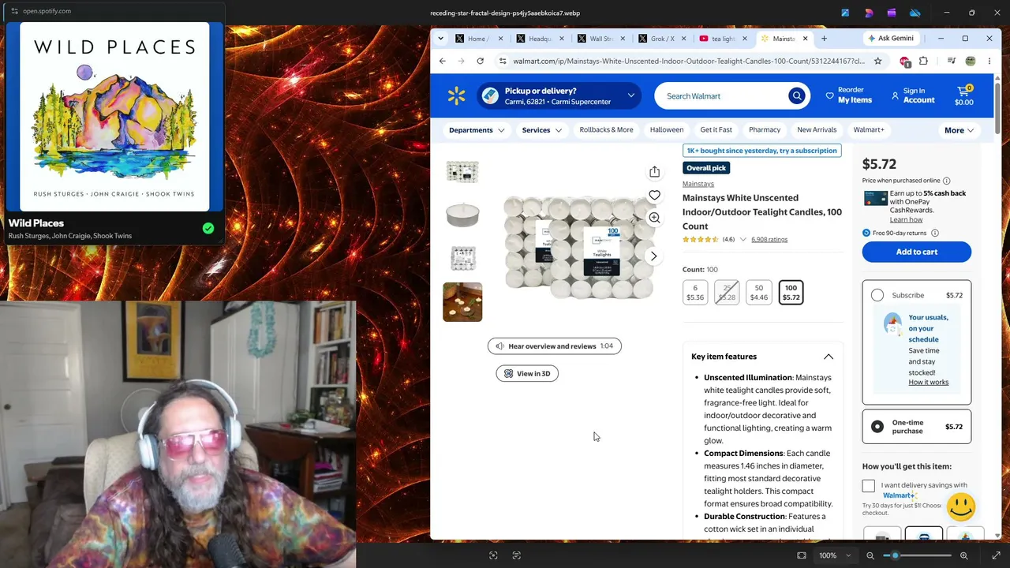The image size is (1010, 568).
Task: Click the price info icon beside 'Price when purchased online'
Action: click(x=946, y=181)
